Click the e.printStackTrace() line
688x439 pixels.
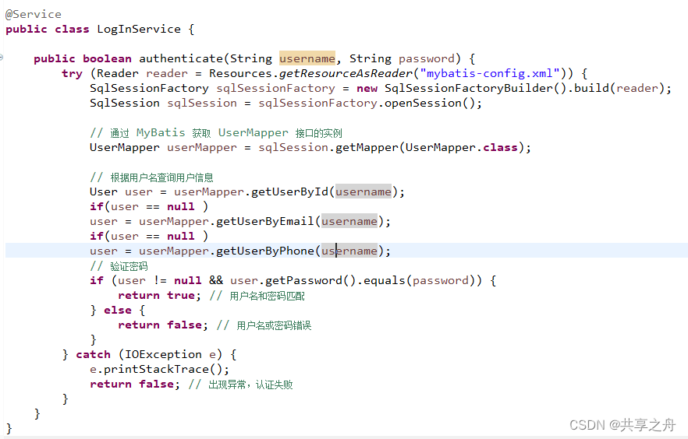coord(159,370)
